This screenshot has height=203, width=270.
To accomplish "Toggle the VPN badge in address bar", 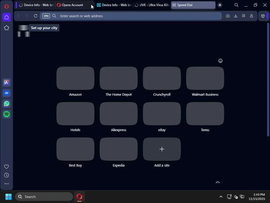I will (46, 16).
